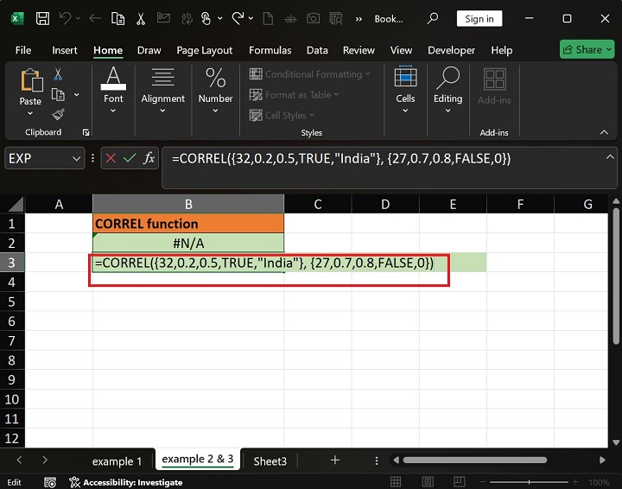The image size is (622, 489).
Task: Switch to Page Break Preview icon
Action: [459, 482]
